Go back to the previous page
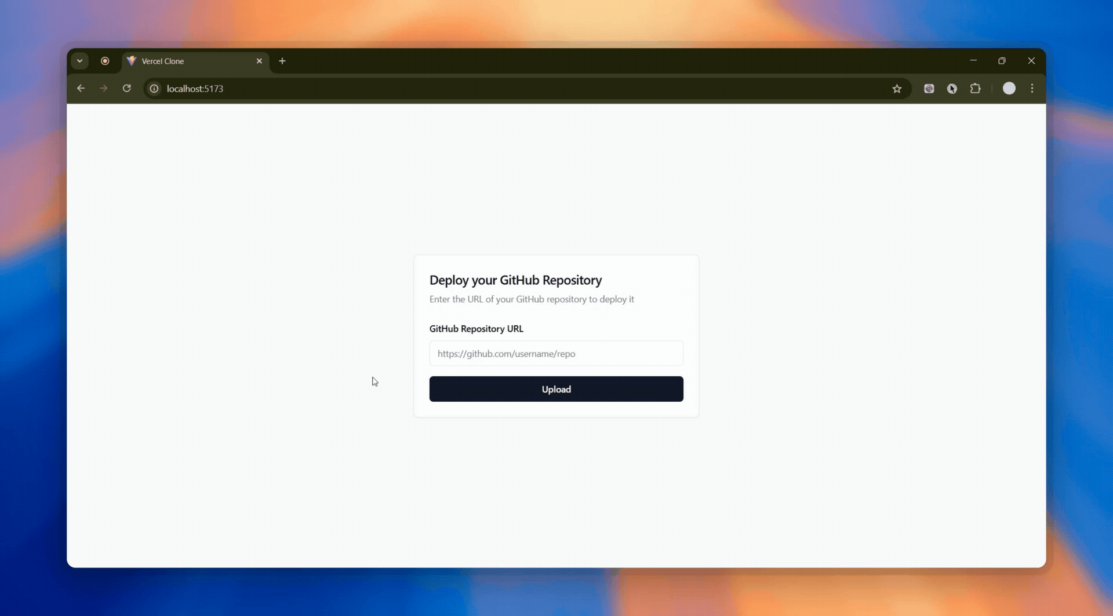 (81, 89)
